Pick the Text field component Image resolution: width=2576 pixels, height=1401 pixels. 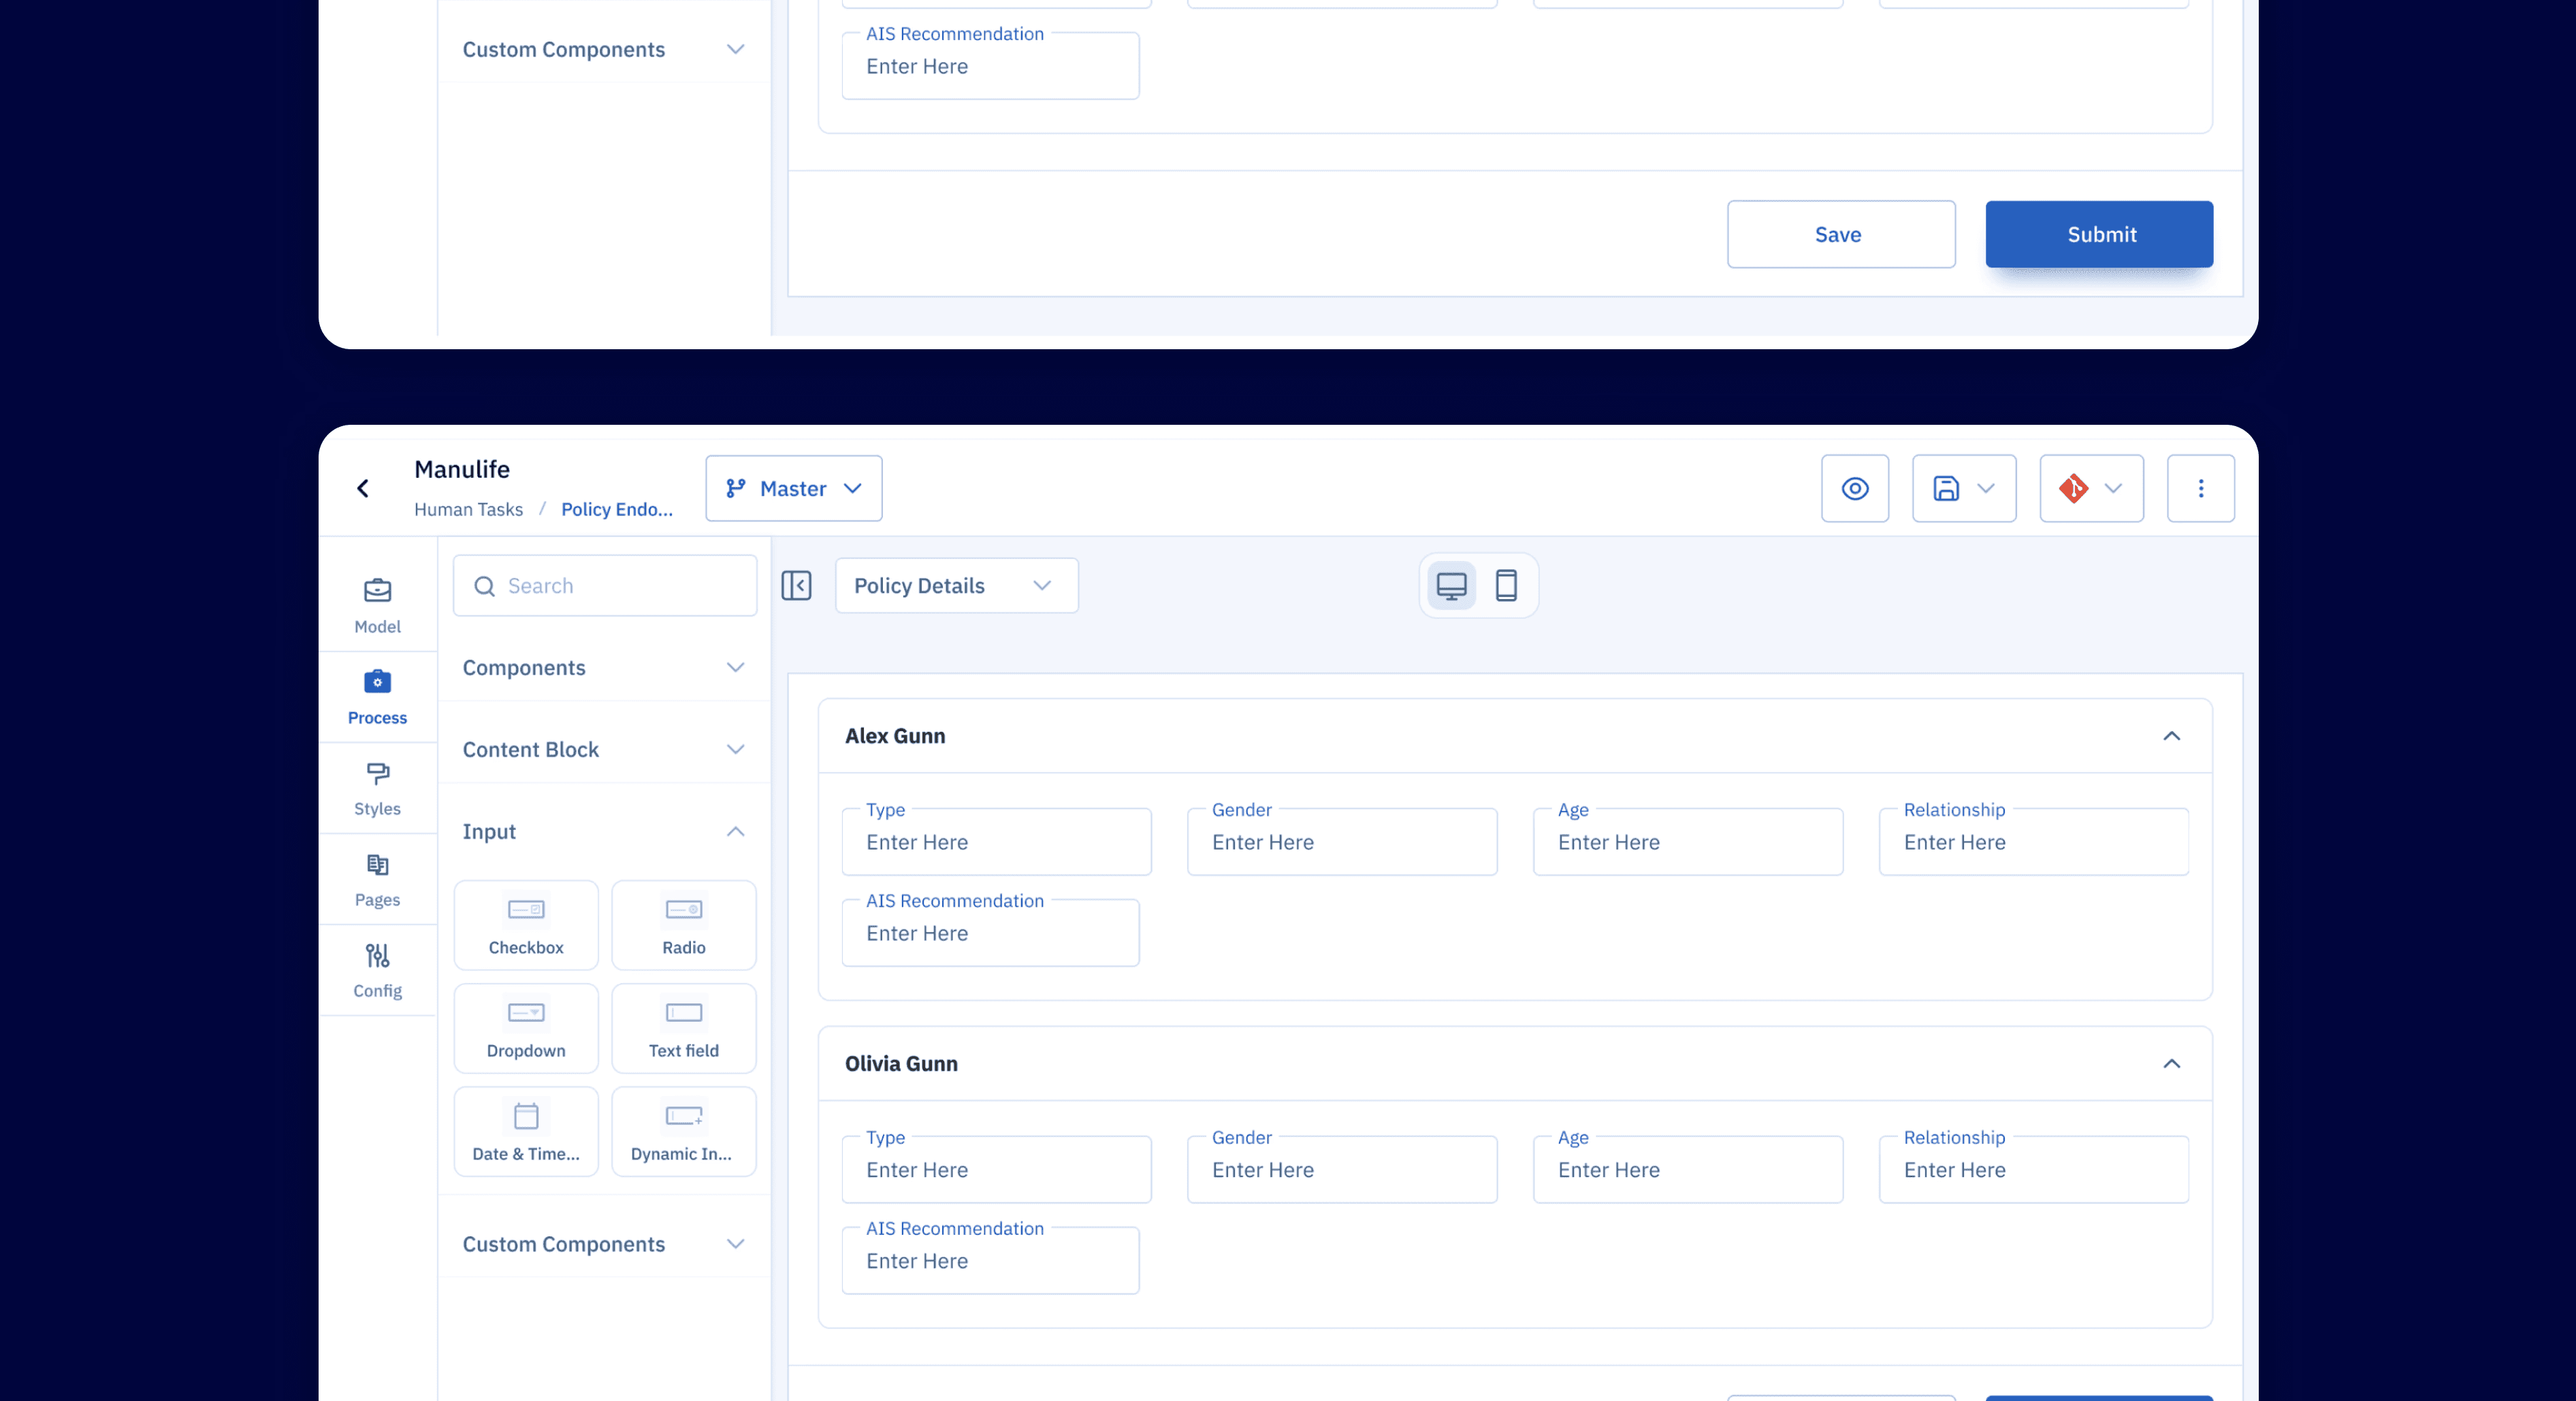(x=683, y=1028)
